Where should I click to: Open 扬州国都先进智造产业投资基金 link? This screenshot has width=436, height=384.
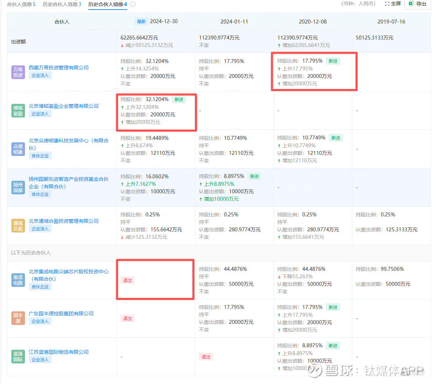pos(69,183)
